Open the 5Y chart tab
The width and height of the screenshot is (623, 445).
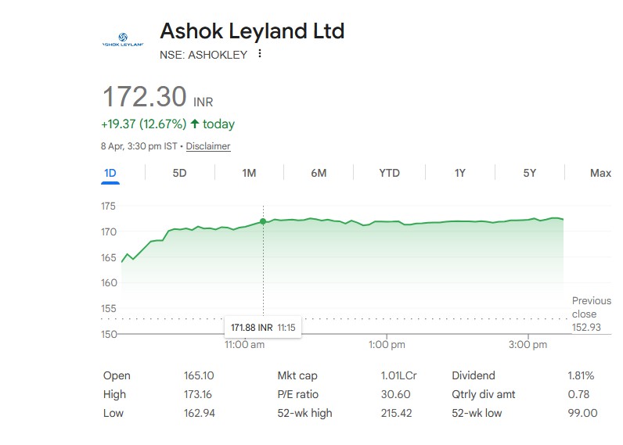[530, 173]
